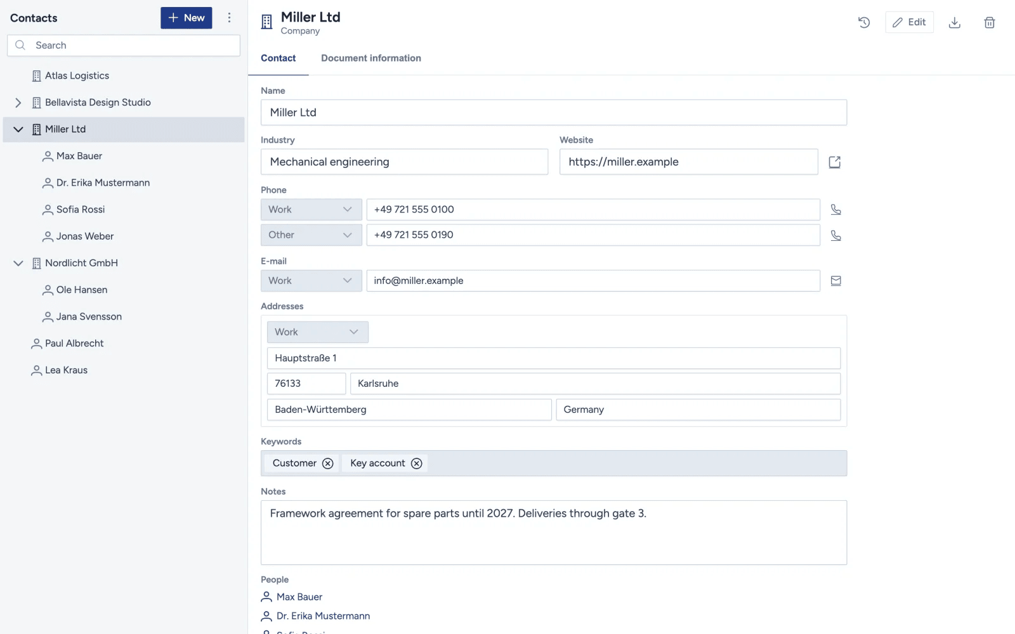Click the Hauptstraße 1 street field
The width and height of the screenshot is (1015, 634).
[554, 358]
